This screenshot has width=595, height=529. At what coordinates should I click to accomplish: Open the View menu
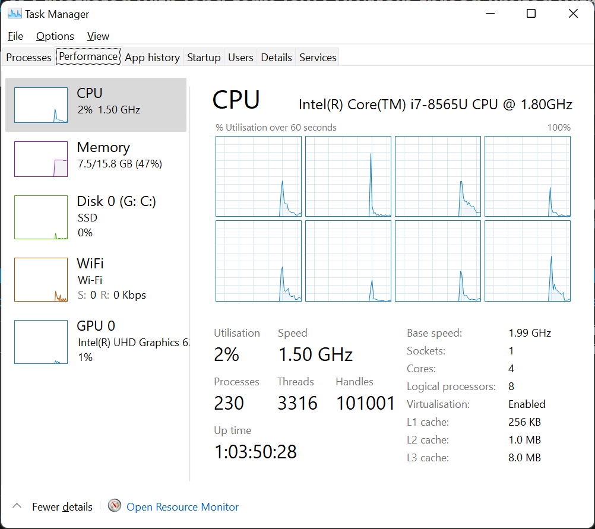[x=98, y=36]
